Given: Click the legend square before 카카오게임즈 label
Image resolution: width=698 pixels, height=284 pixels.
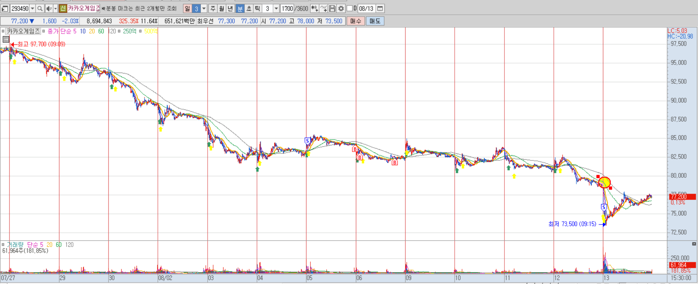Looking at the screenshot, I should 3,31.
